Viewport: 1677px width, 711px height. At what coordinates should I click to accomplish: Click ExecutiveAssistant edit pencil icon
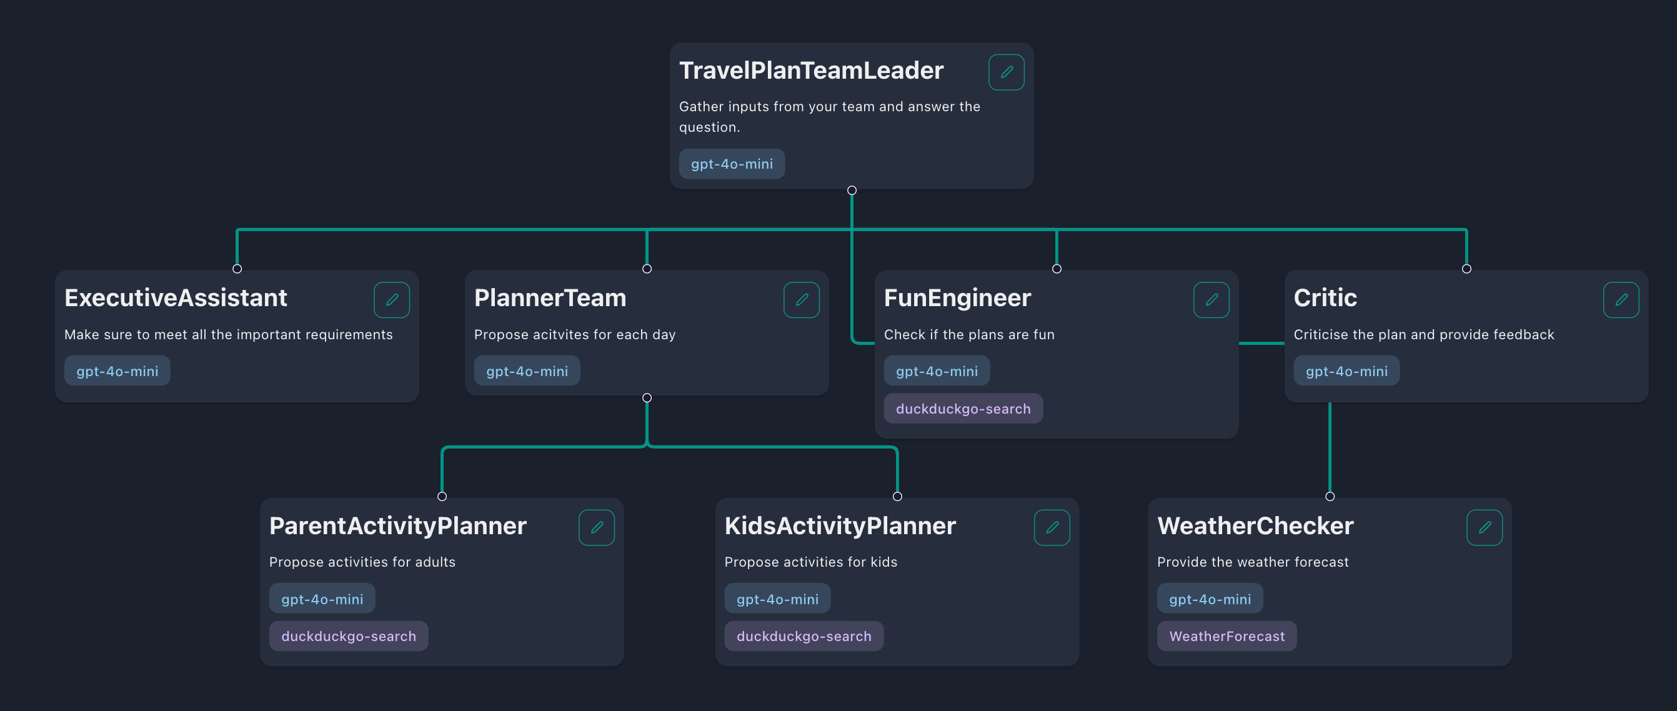click(x=391, y=300)
